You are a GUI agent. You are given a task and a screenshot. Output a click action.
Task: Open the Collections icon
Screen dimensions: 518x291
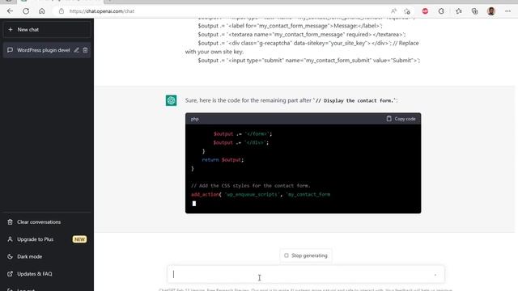click(475, 11)
